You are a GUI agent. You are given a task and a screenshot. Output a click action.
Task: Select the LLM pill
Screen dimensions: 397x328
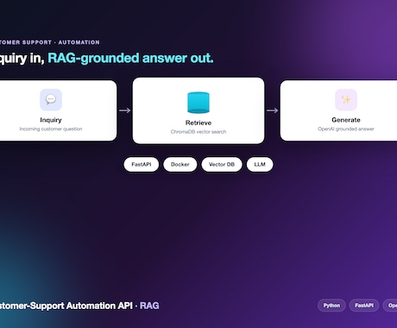pyautogui.click(x=260, y=165)
